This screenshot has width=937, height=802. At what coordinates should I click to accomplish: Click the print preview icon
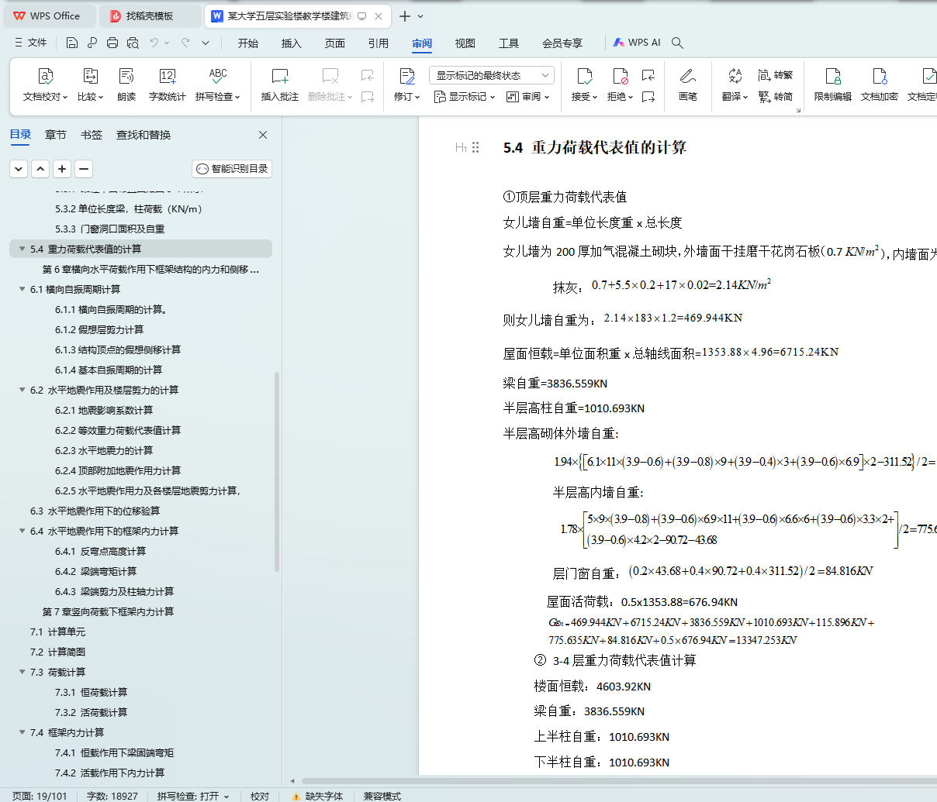click(133, 43)
